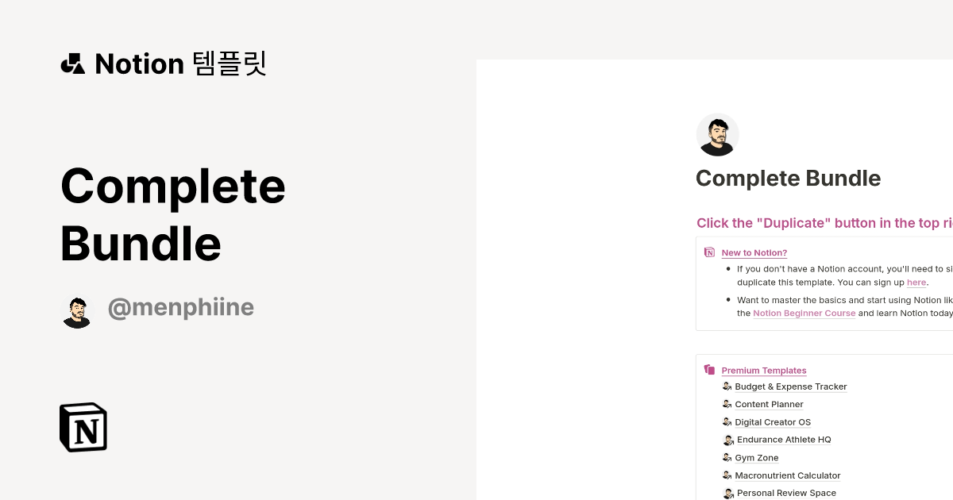
Task: Open the New to Notion? page link
Action: click(754, 252)
